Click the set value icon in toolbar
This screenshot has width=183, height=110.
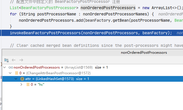click(6, 60)
